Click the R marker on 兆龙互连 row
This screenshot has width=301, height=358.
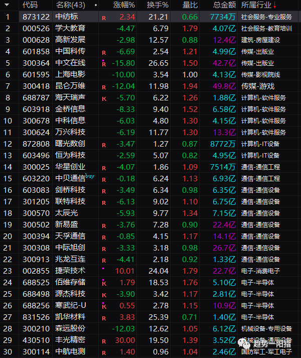point(104,261)
